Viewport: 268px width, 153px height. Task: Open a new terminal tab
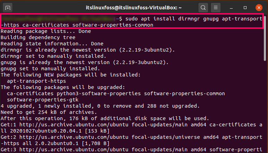tap(8, 8)
